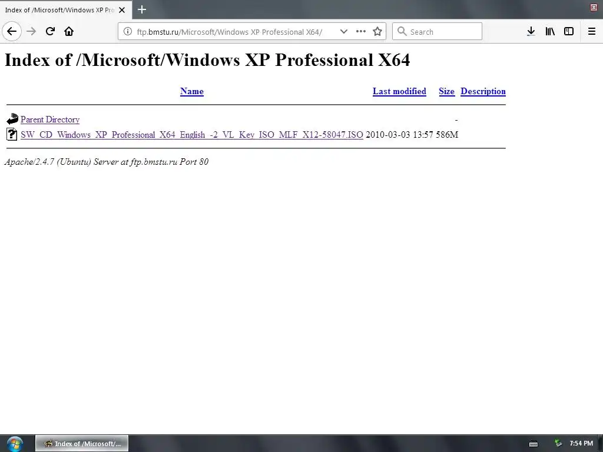Open the Windows Start orb
The height and width of the screenshot is (452, 603).
(15, 444)
